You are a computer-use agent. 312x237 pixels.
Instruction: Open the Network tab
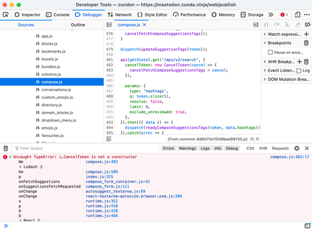[x=120, y=15]
